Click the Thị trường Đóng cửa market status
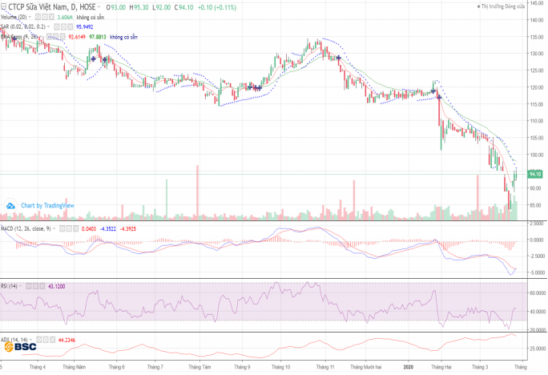This screenshot has height=375, width=548. point(501,6)
